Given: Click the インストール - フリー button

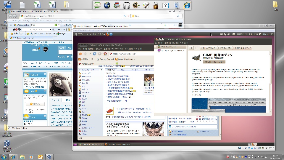Looking at the screenshot, I should click(214, 62).
